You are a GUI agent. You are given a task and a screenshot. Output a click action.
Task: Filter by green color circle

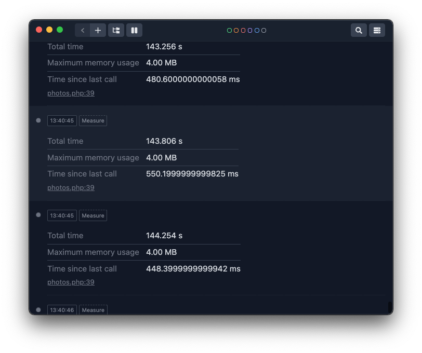click(x=229, y=31)
